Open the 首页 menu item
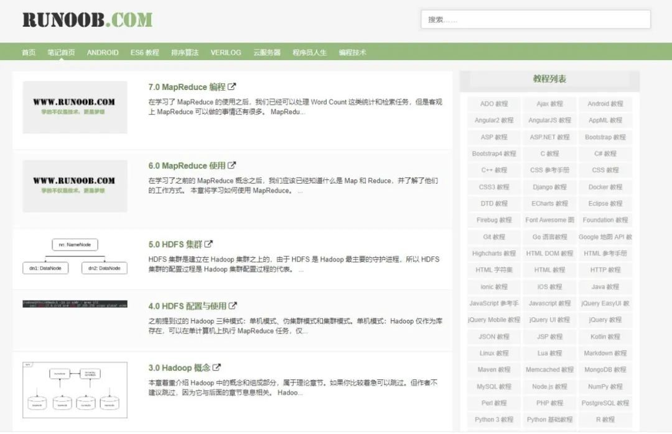 (x=29, y=53)
